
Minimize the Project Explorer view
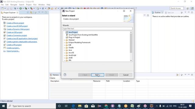tap(43, 12)
